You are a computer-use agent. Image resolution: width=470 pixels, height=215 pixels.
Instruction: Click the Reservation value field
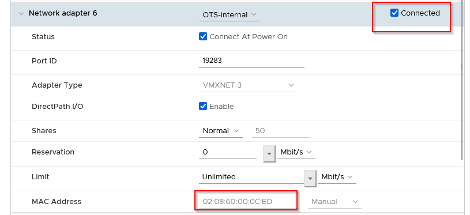[228, 152]
